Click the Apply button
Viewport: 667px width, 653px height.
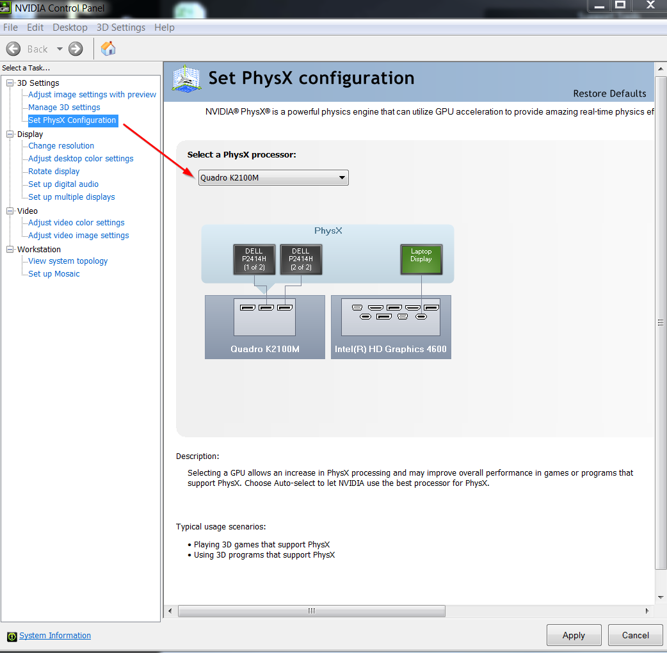(574, 635)
